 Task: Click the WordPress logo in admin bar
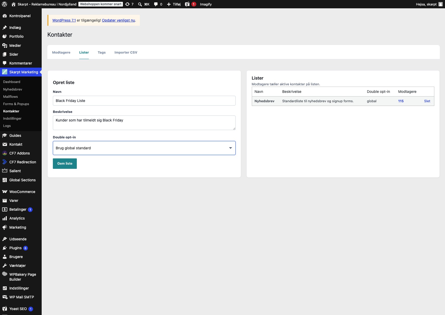click(4, 4)
